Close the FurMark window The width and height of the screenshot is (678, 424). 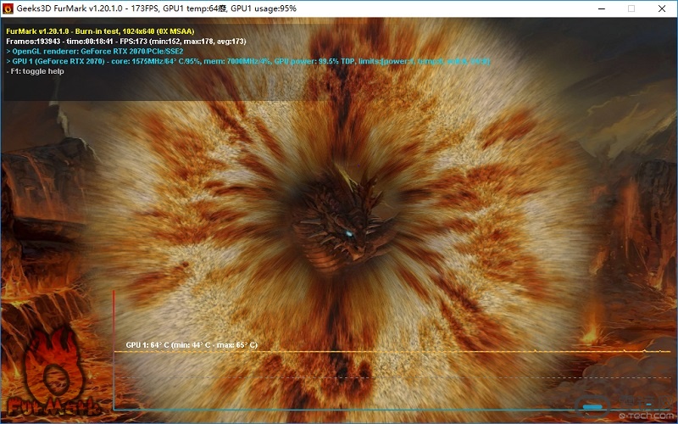click(x=662, y=8)
